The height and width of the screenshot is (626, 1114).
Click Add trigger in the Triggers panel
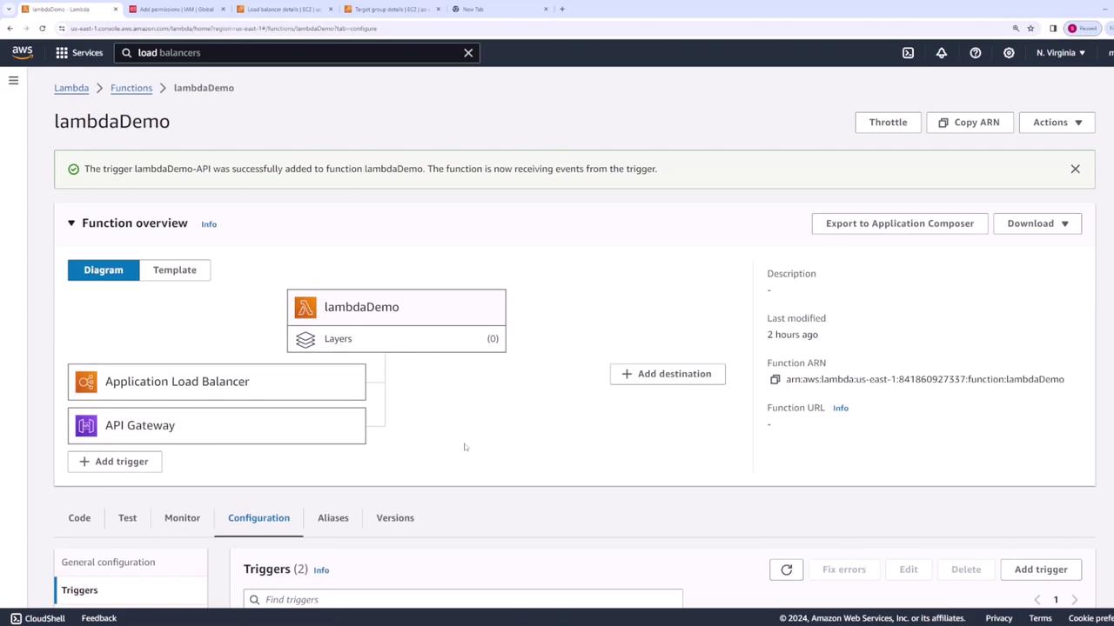point(1041,569)
